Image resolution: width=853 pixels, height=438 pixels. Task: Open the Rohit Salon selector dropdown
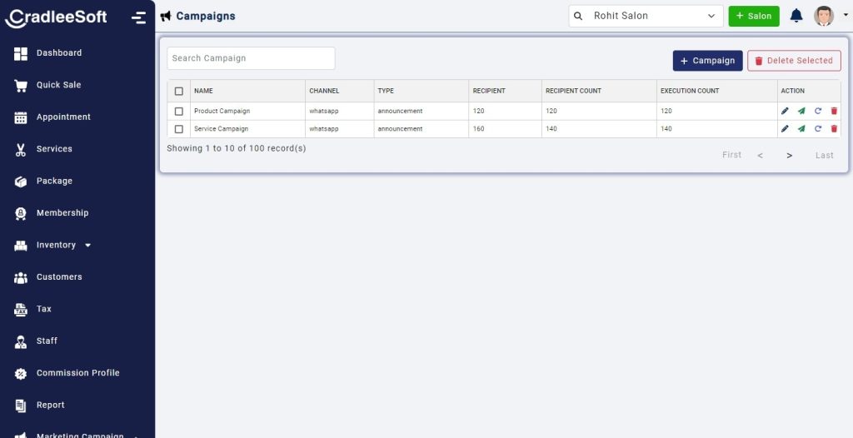[x=646, y=16]
